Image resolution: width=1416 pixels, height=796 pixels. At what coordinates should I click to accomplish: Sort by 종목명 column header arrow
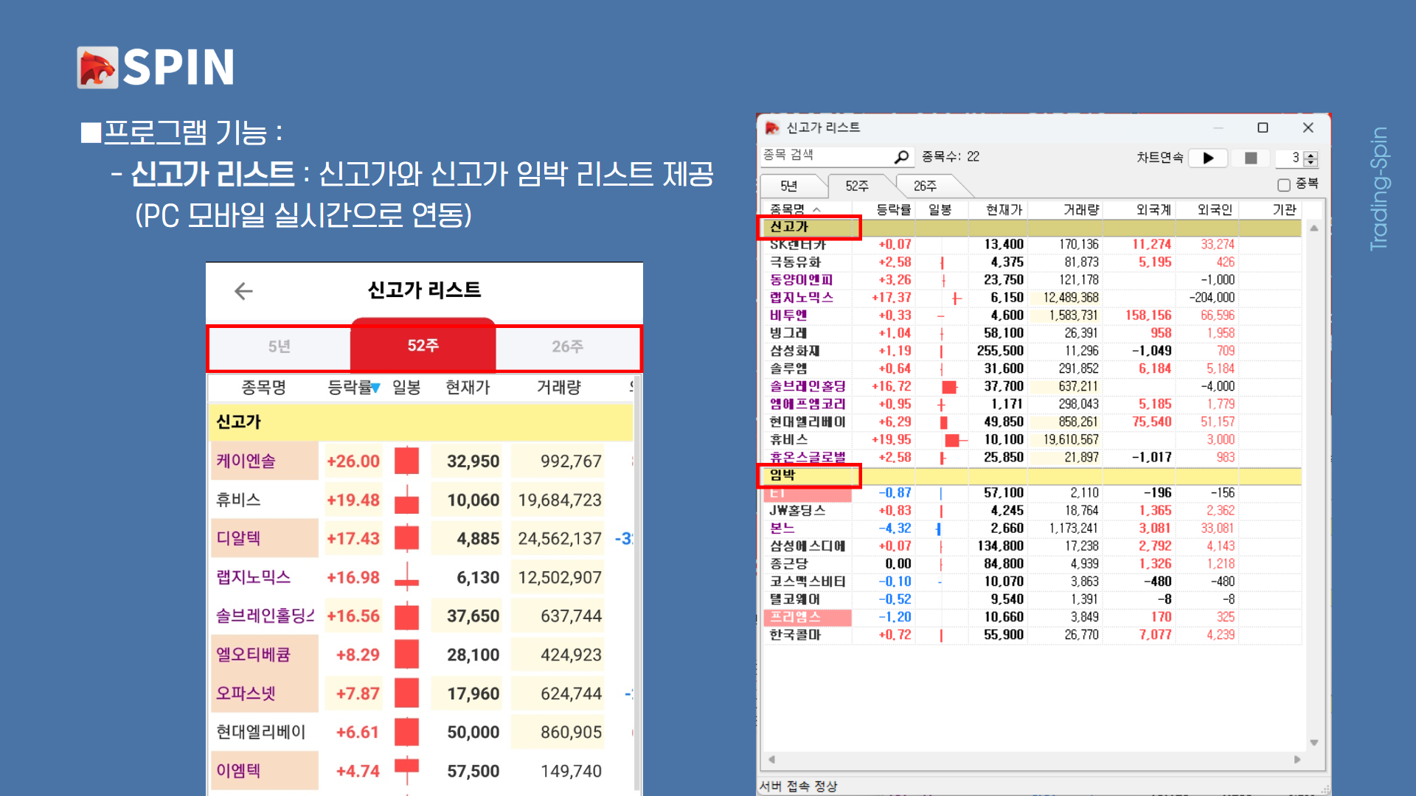(816, 209)
